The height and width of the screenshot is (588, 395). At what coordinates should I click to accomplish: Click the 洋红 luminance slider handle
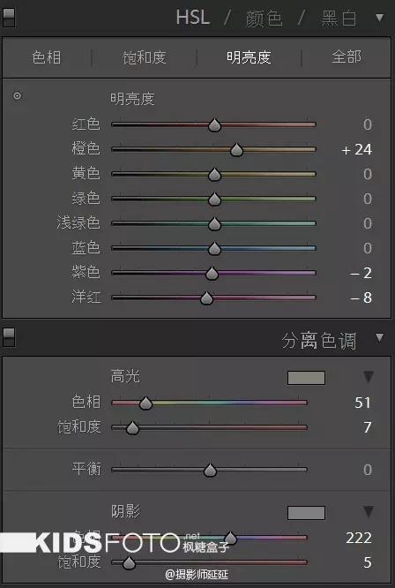point(206,298)
